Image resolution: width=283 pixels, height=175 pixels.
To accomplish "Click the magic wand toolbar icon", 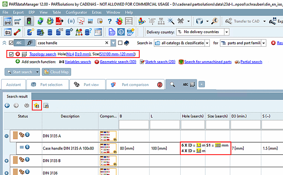I will 171,21.
